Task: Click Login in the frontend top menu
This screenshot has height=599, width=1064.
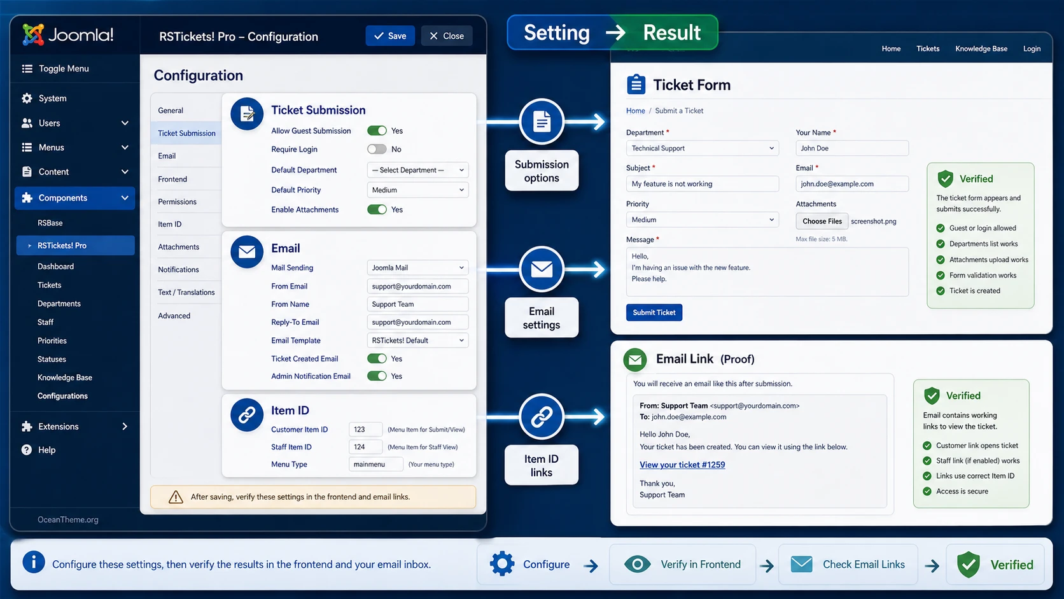Action: click(1032, 49)
